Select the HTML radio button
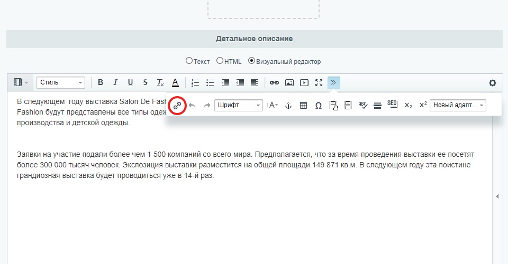508x264 pixels. click(x=220, y=61)
